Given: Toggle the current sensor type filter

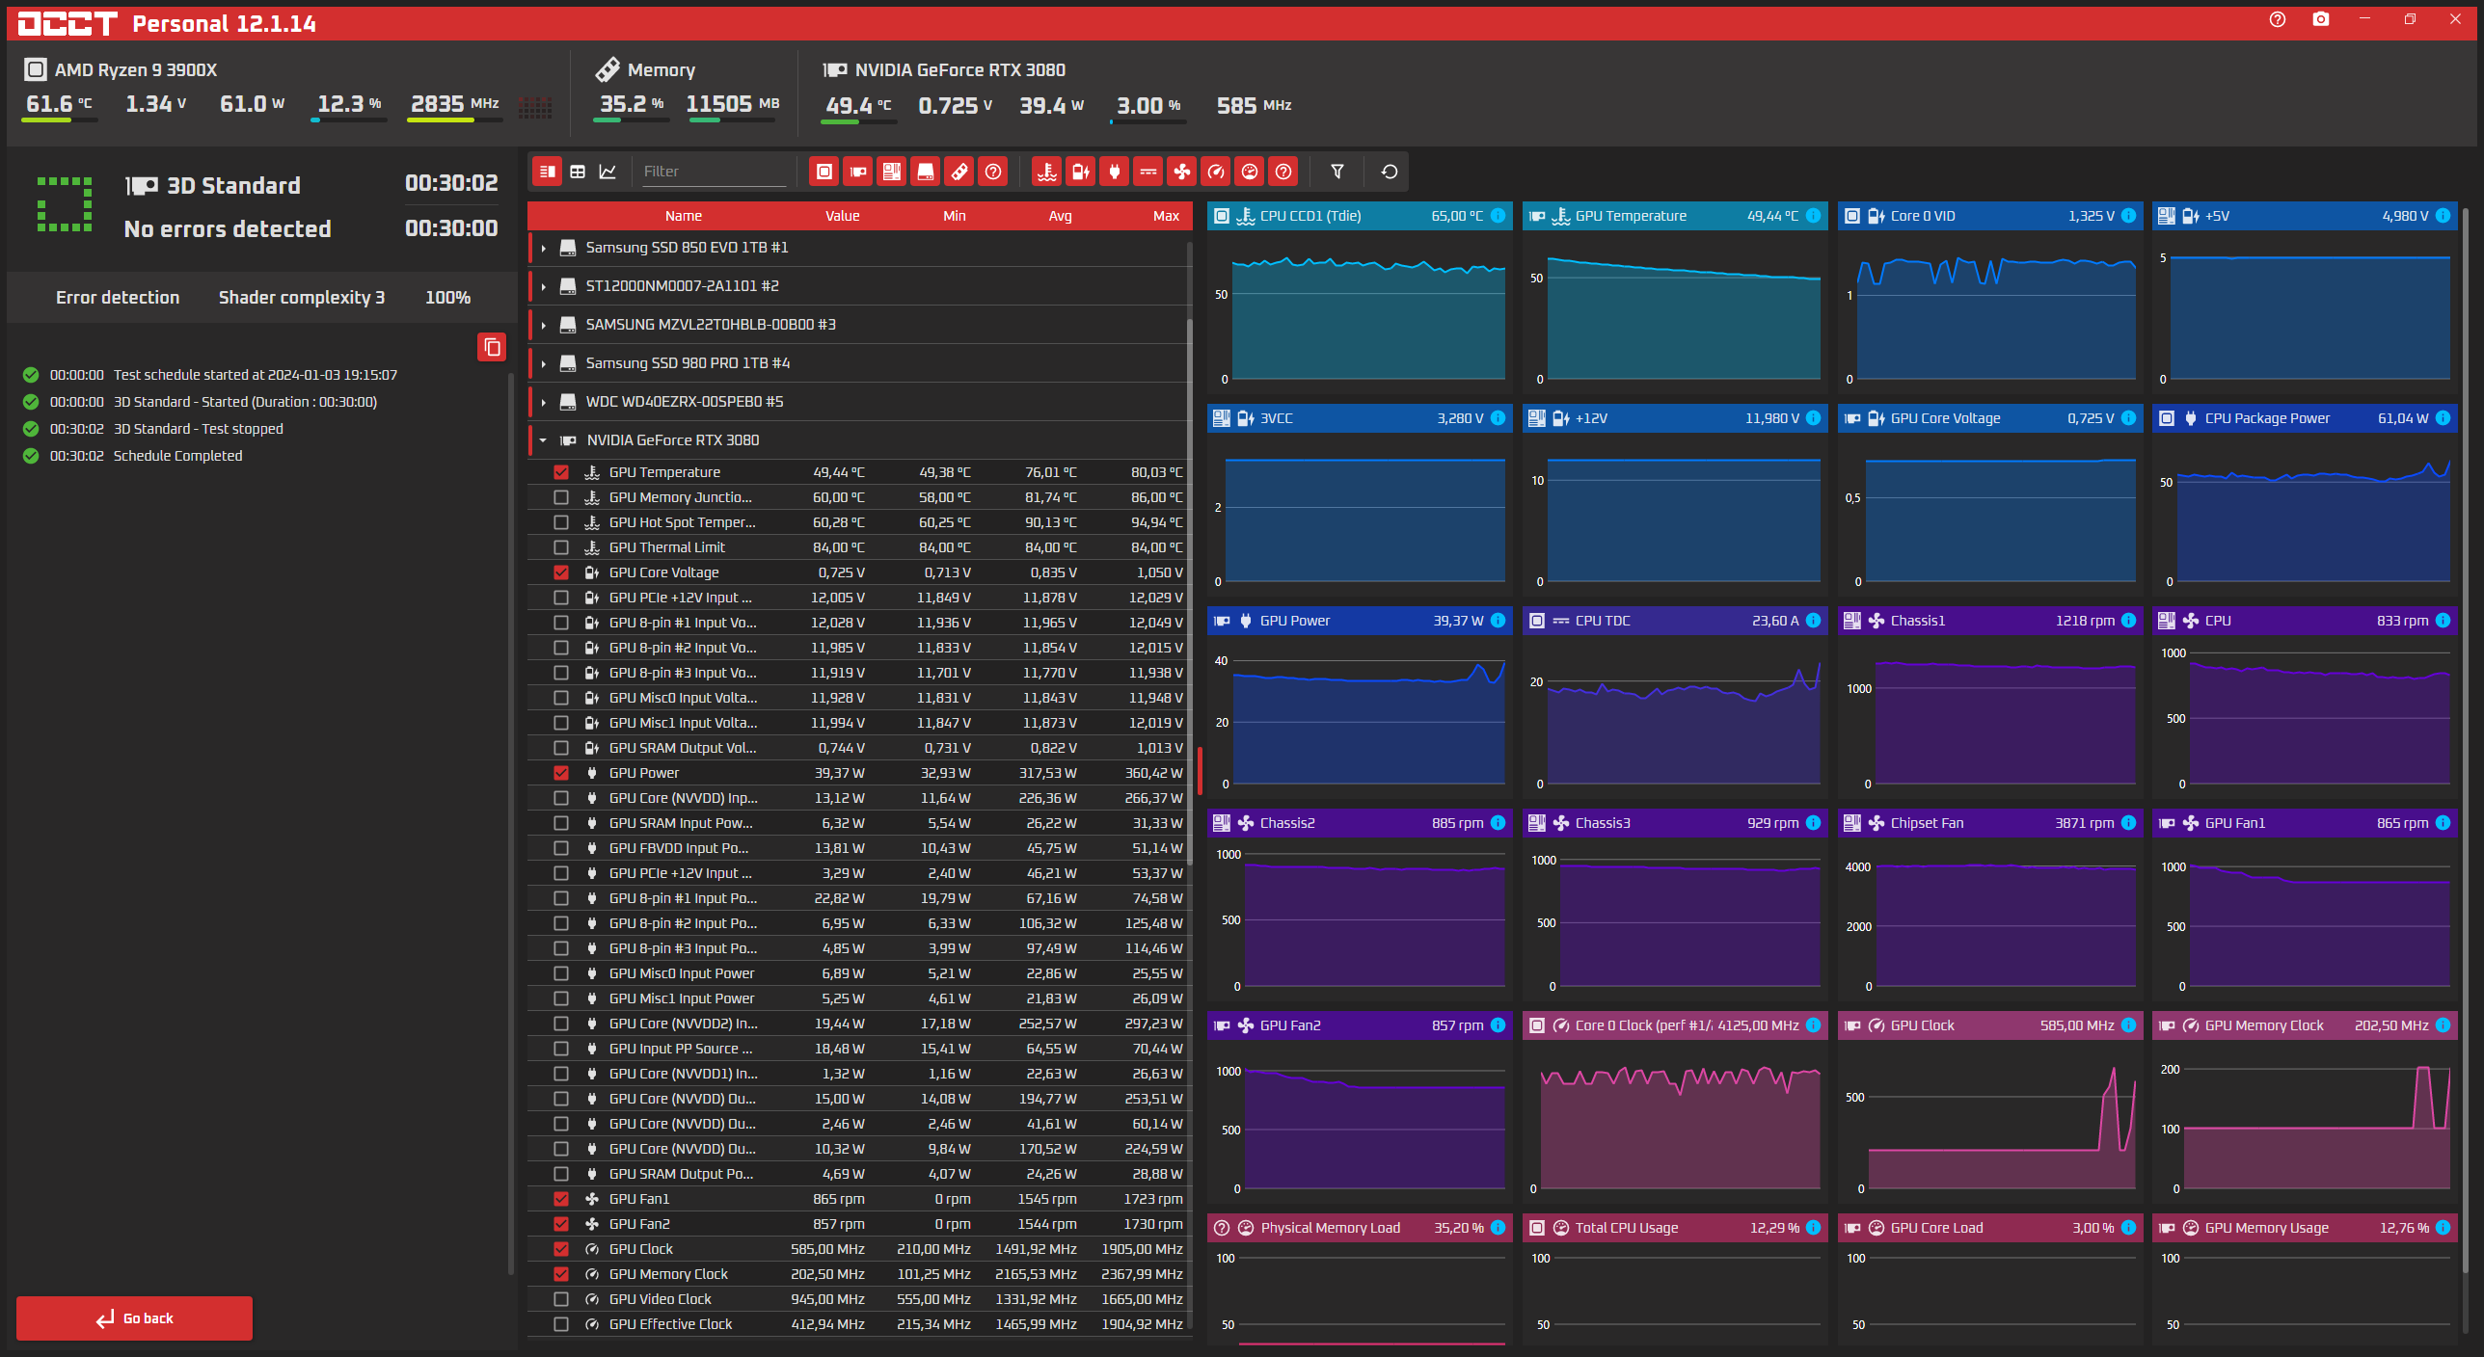Looking at the screenshot, I should coord(1147,172).
